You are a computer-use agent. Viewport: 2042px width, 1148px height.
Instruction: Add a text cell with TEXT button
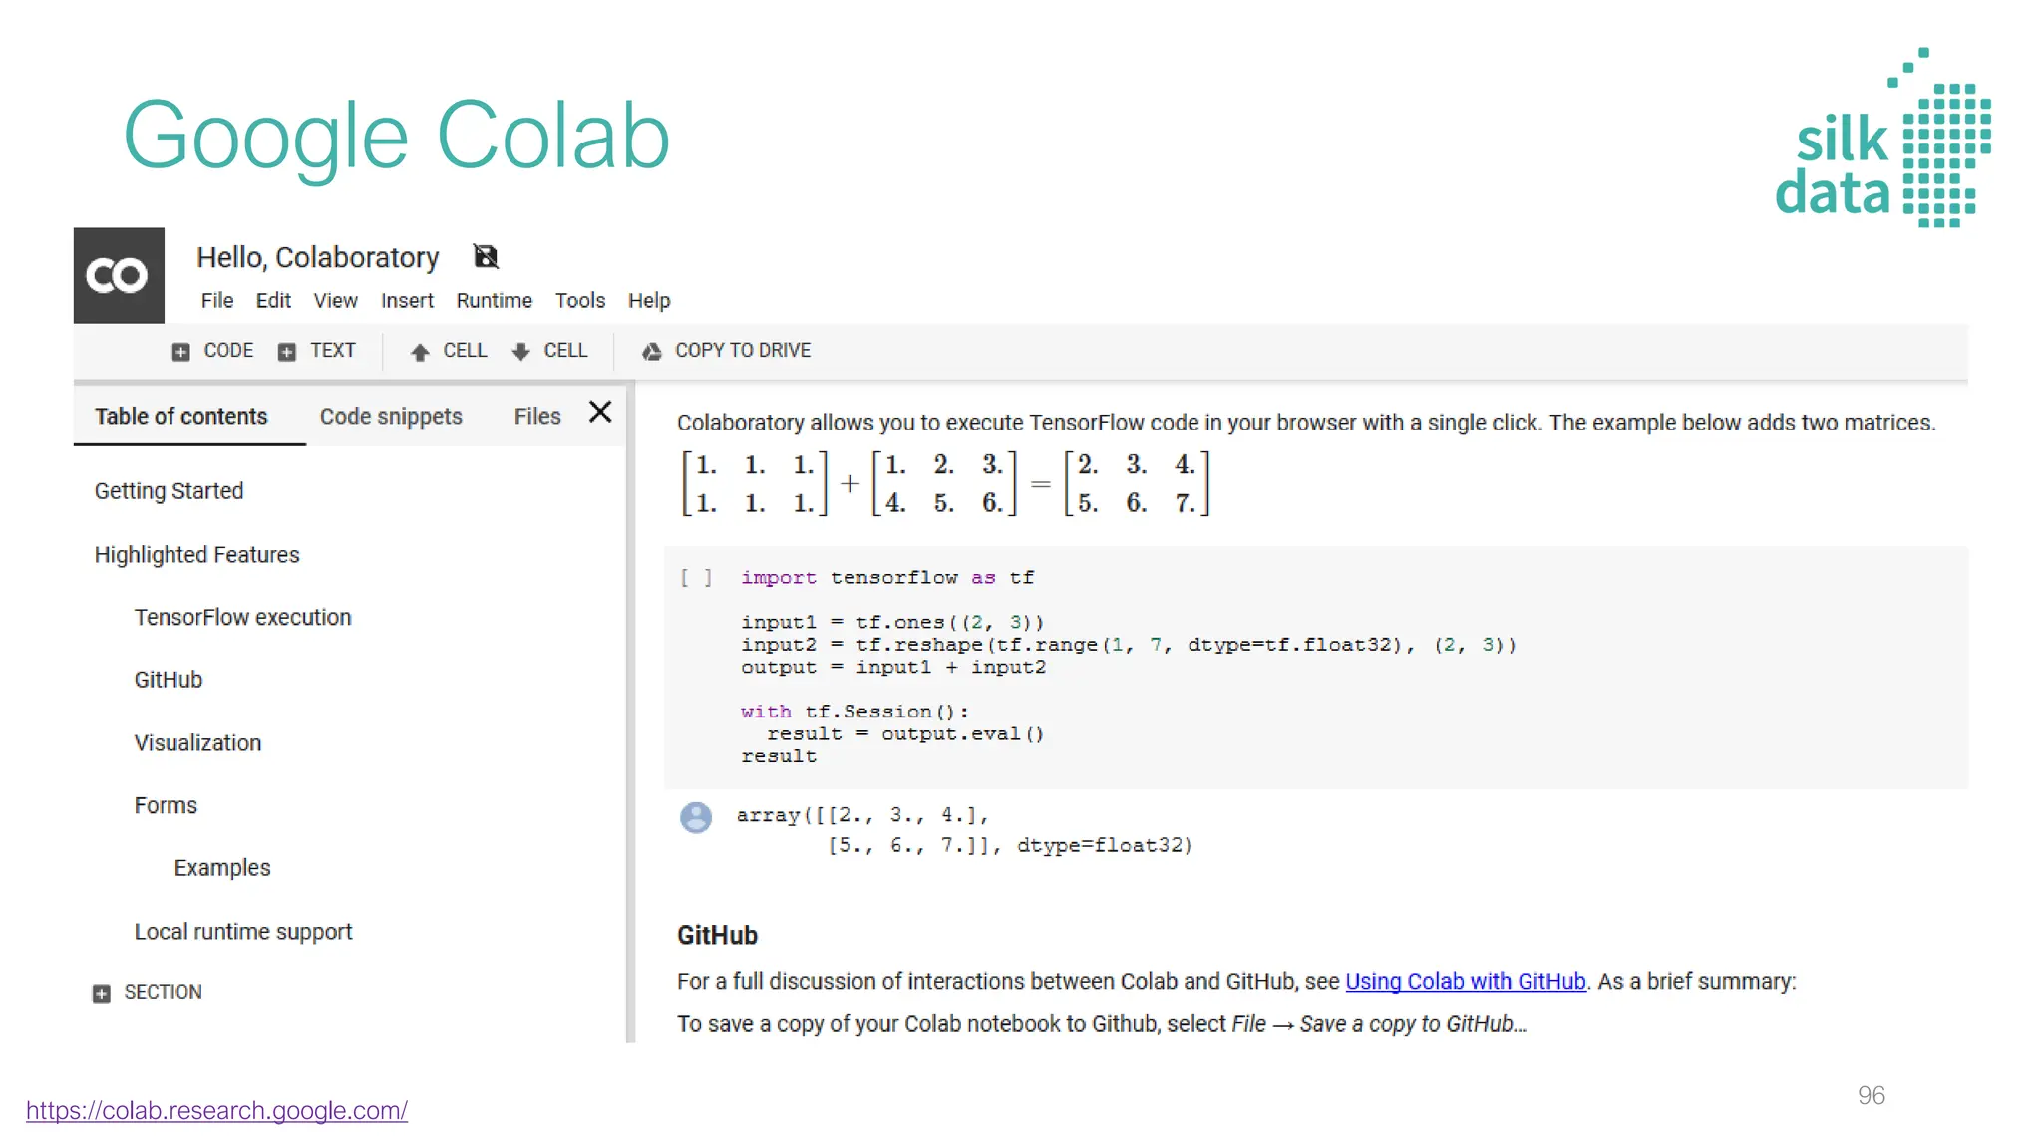pos(316,351)
